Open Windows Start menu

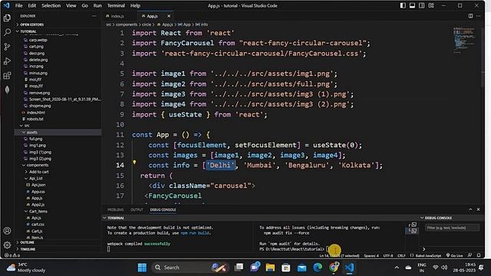pyautogui.click(x=142, y=268)
